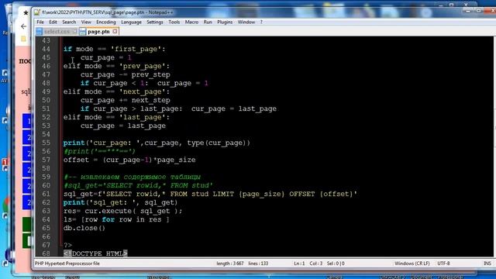Open the Edit menu

53,22
